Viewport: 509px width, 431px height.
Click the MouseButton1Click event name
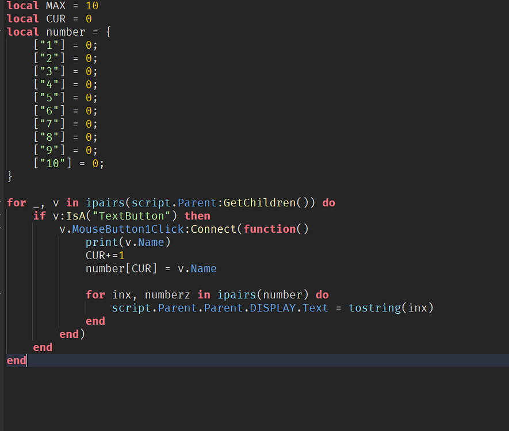127,229
